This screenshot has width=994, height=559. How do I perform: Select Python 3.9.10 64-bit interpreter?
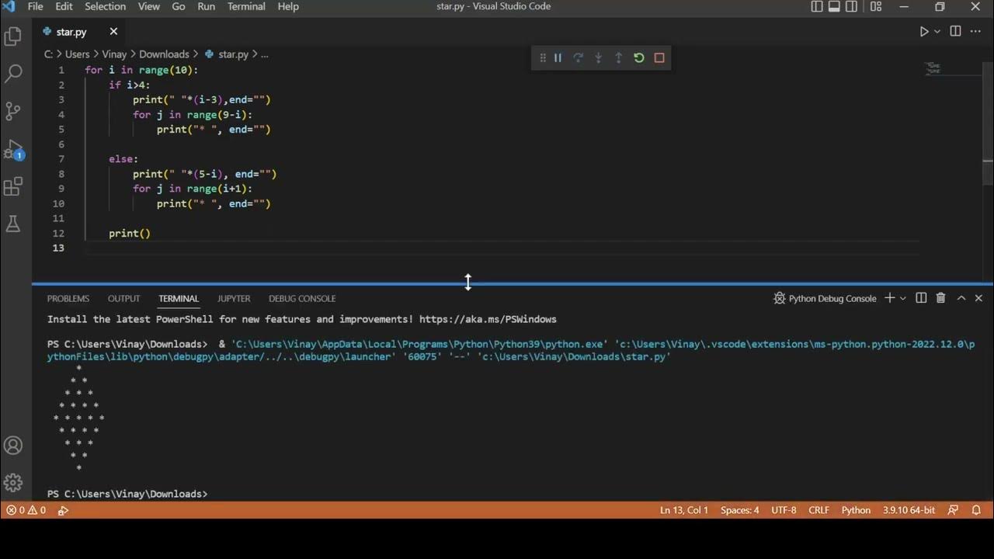[909, 510]
